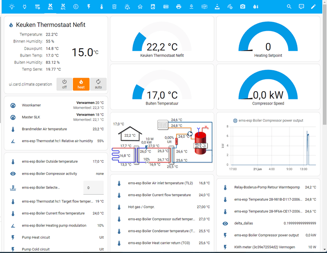Image resolution: width=327 pixels, height=253 pixels.
Task: Click the red boiler tank in diagram
Action: pos(200,143)
